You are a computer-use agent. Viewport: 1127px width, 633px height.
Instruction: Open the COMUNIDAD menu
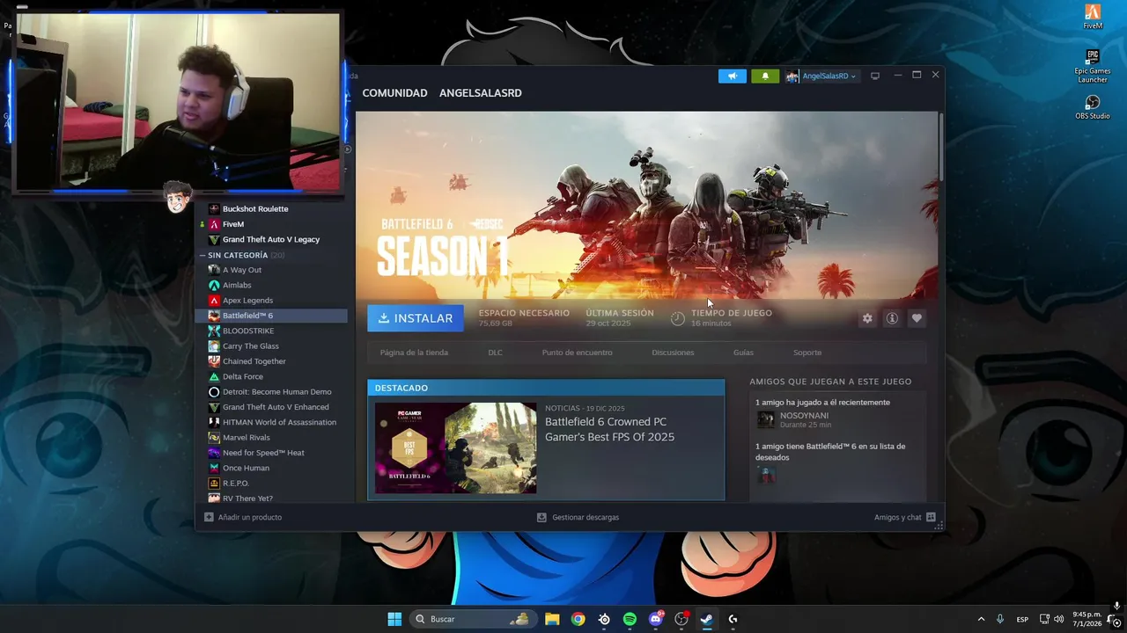pos(394,93)
